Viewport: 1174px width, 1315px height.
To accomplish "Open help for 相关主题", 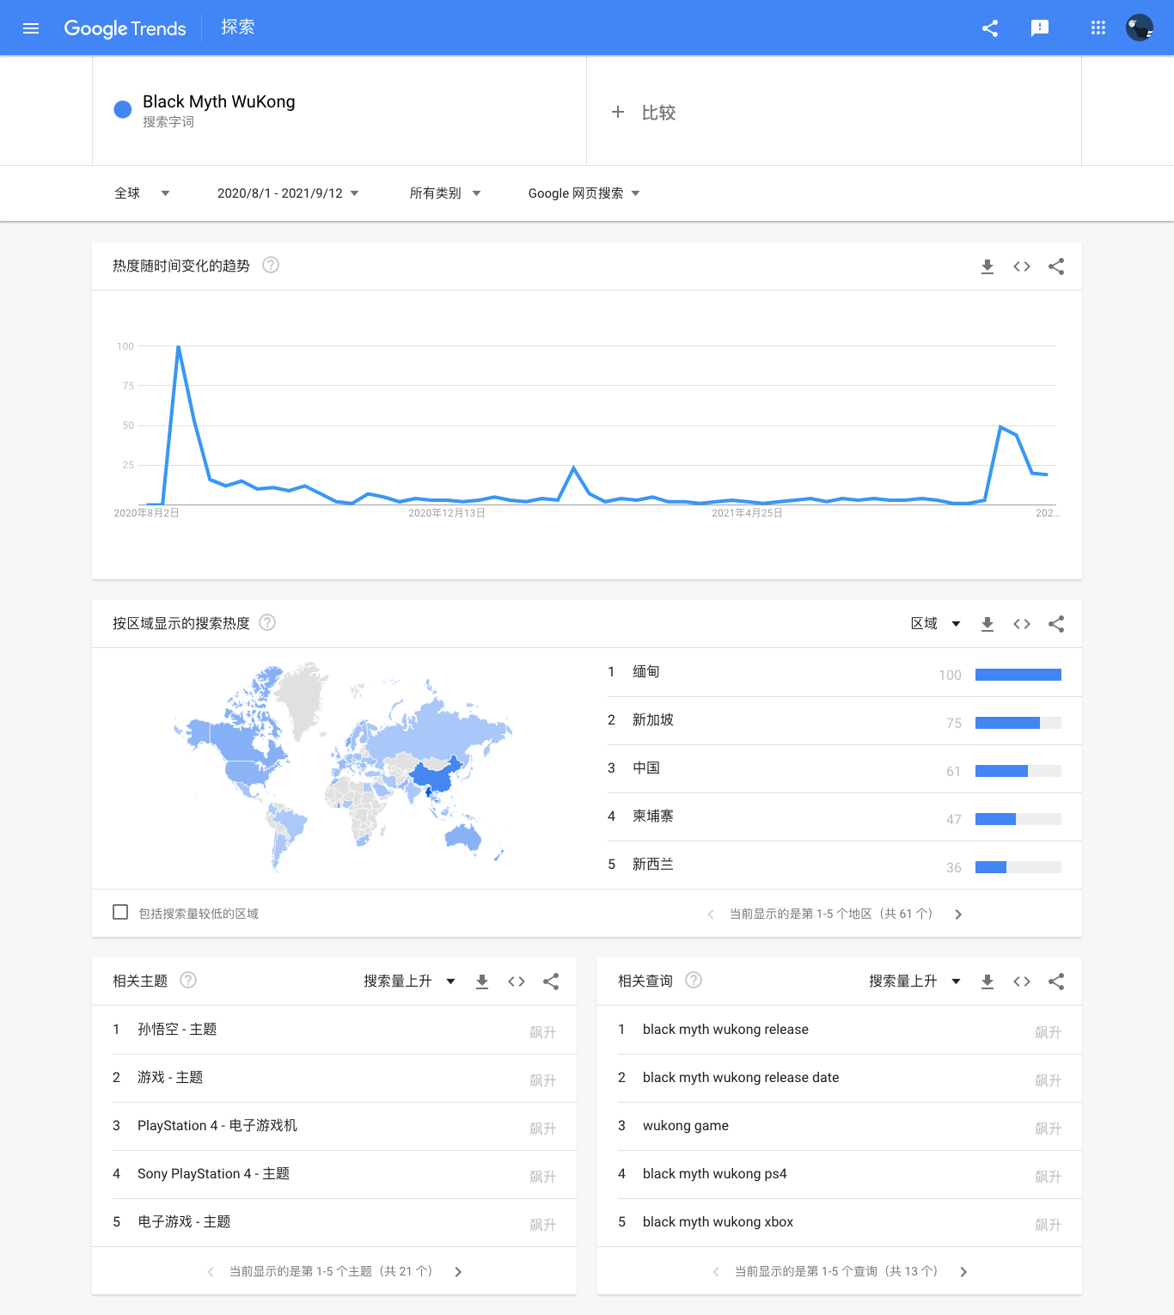I will point(188,980).
